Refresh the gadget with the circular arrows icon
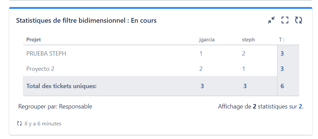Screen dimensions: 318x139 (x=299, y=20)
